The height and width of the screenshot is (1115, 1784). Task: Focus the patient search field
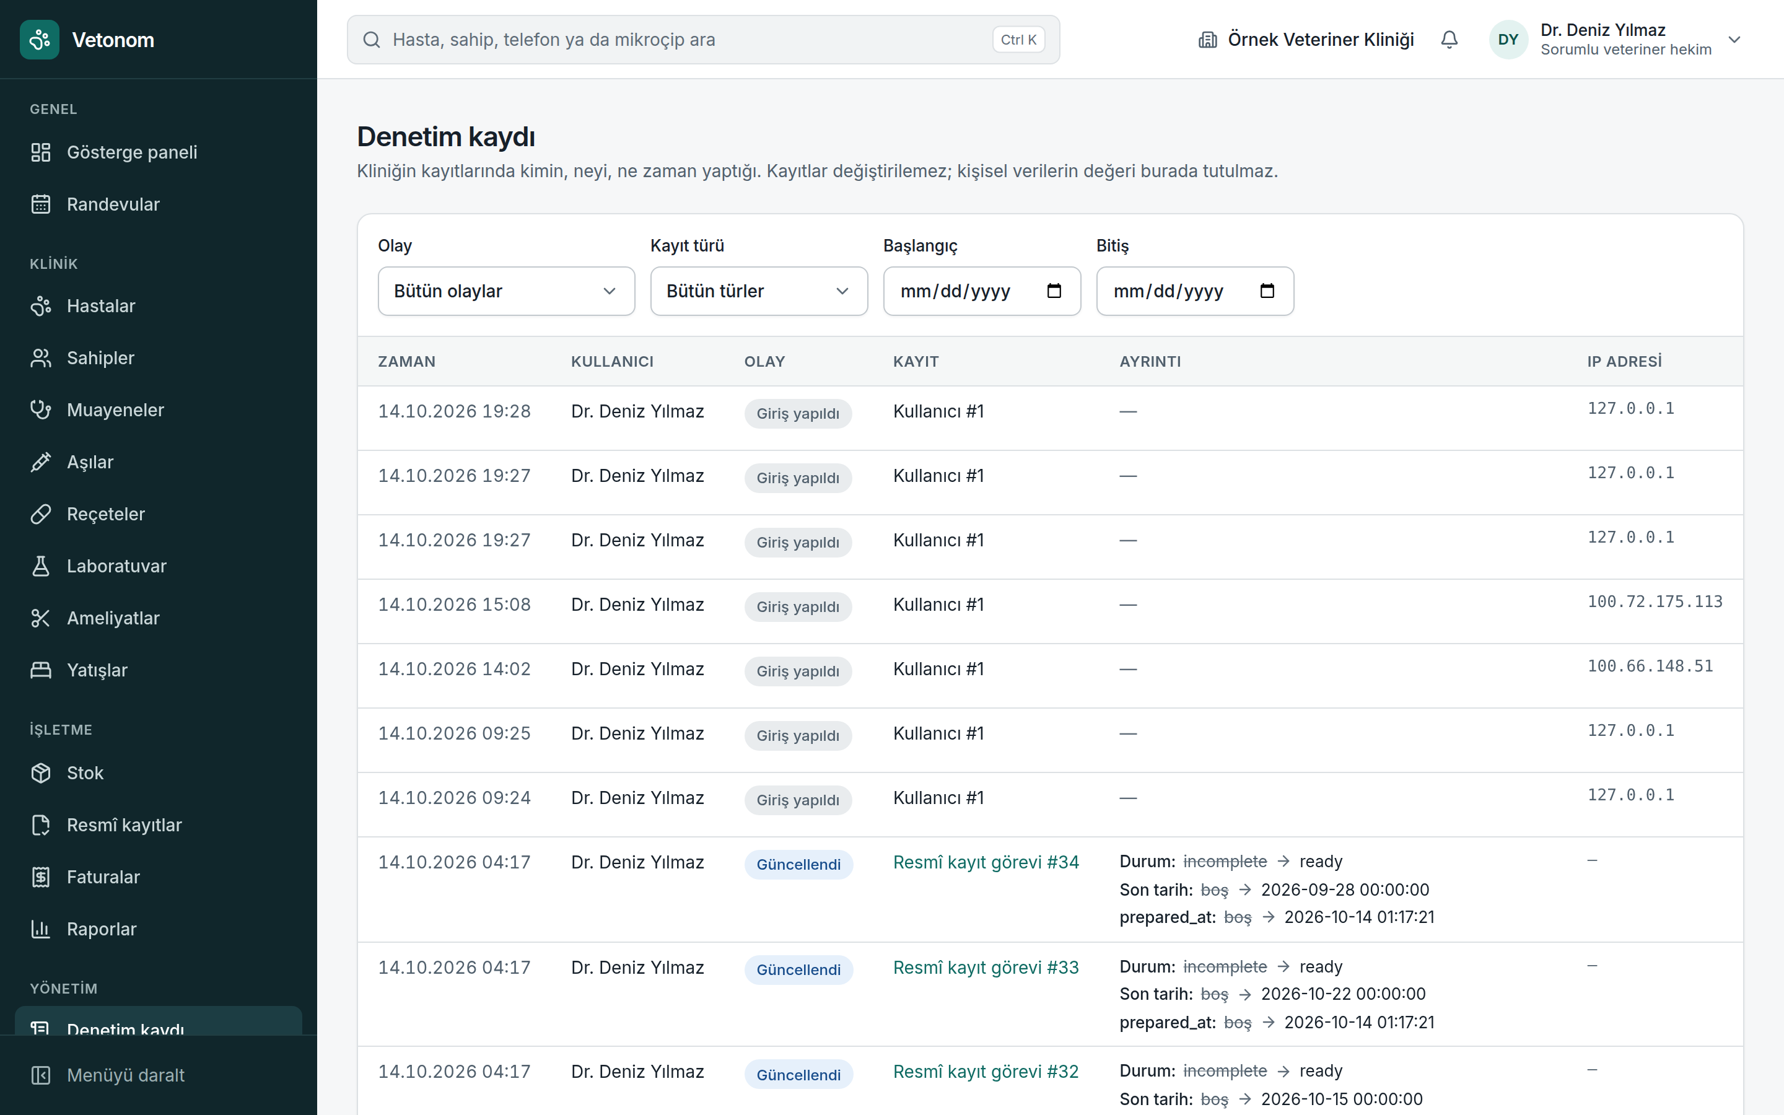703,40
